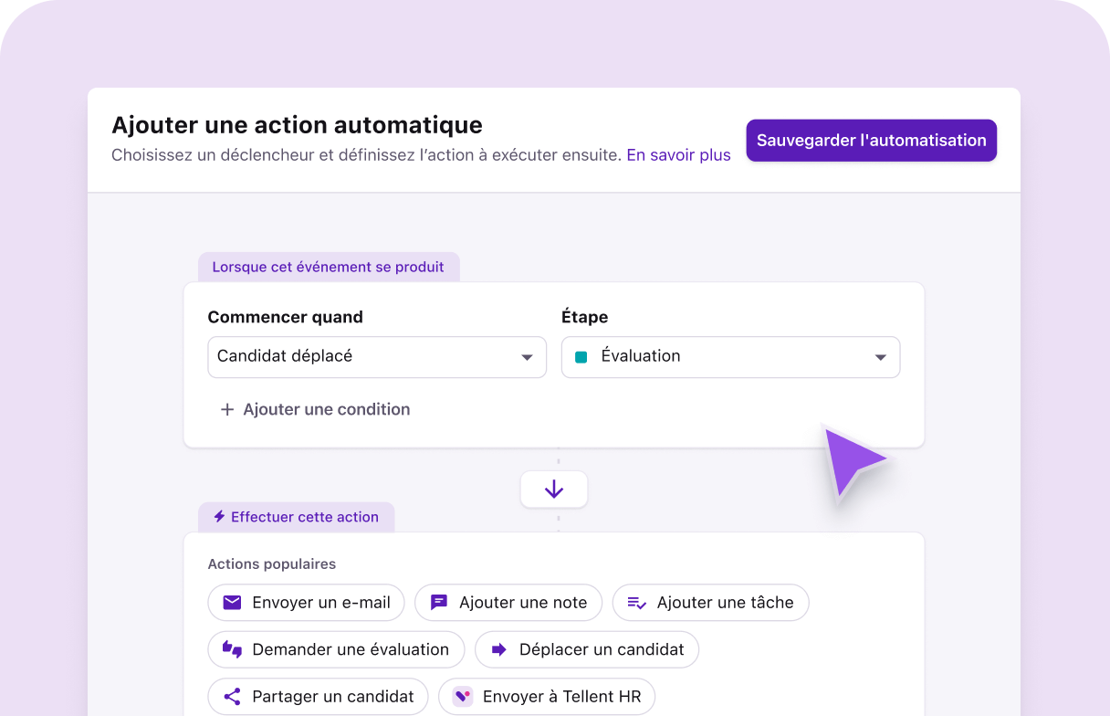Click the quotation icon for Demander une évaluation

coord(231,649)
